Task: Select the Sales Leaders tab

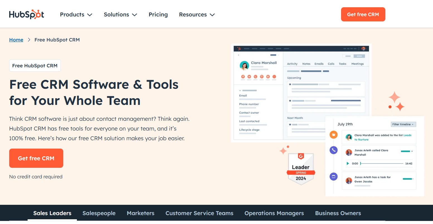Action: tap(52, 213)
